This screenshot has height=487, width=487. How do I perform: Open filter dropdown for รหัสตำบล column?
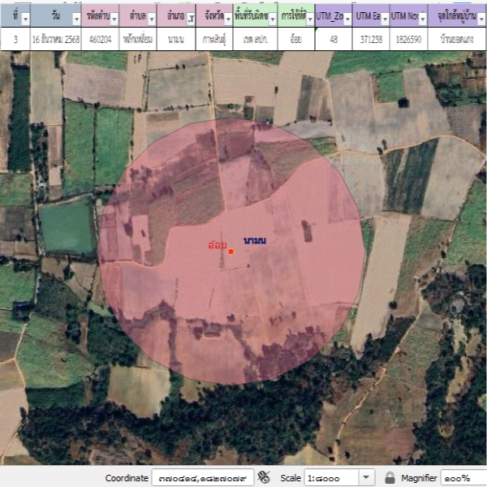coord(113,18)
